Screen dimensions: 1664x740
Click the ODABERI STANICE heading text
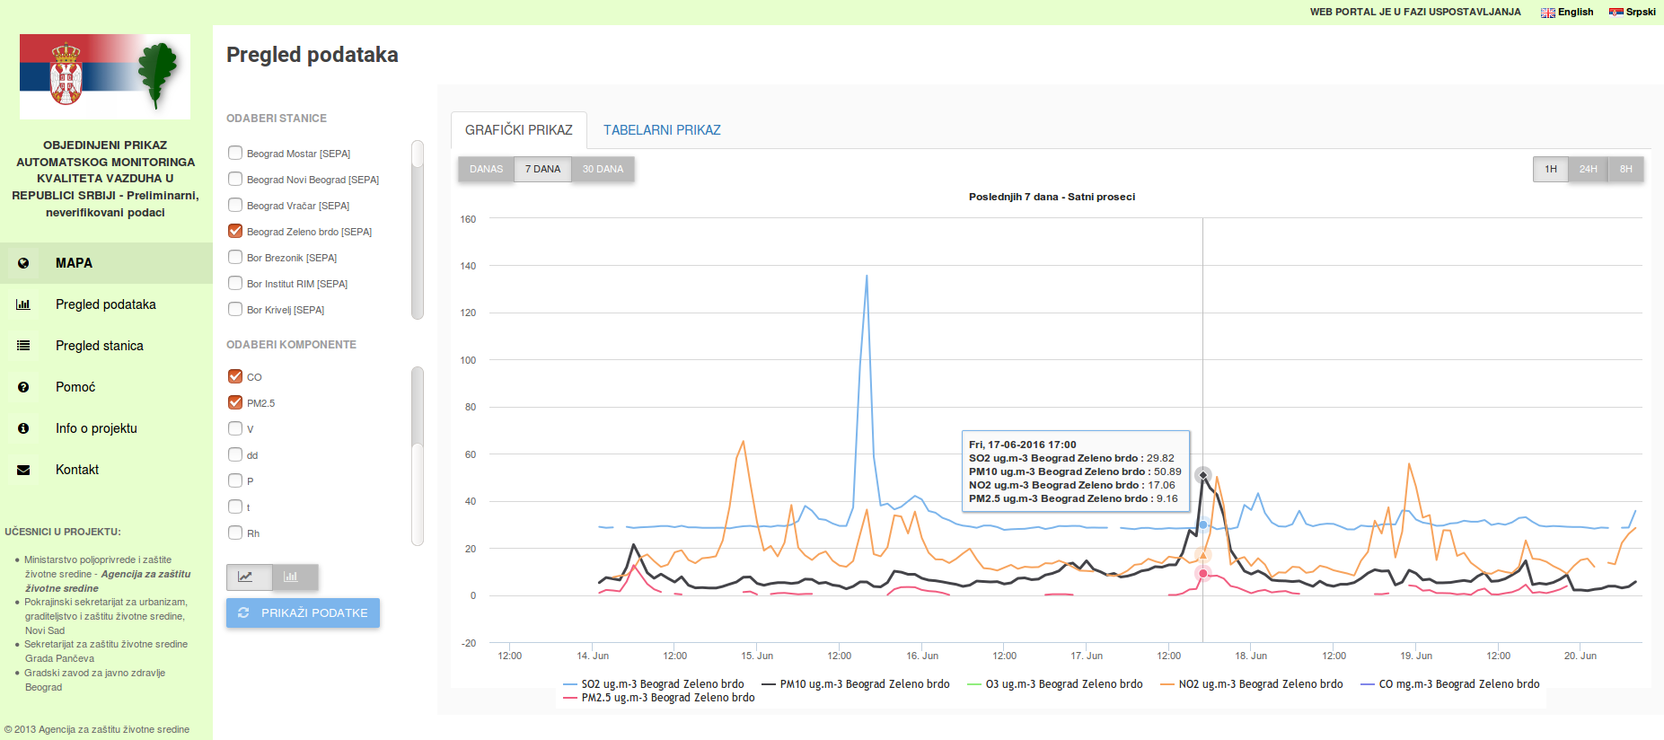277,119
